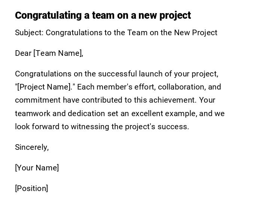Click the '[Position]' placeholder
The image size is (262, 212).
(x=31, y=188)
